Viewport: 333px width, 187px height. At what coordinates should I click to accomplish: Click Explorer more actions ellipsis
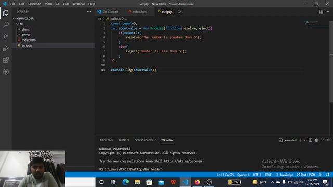click(x=89, y=11)
